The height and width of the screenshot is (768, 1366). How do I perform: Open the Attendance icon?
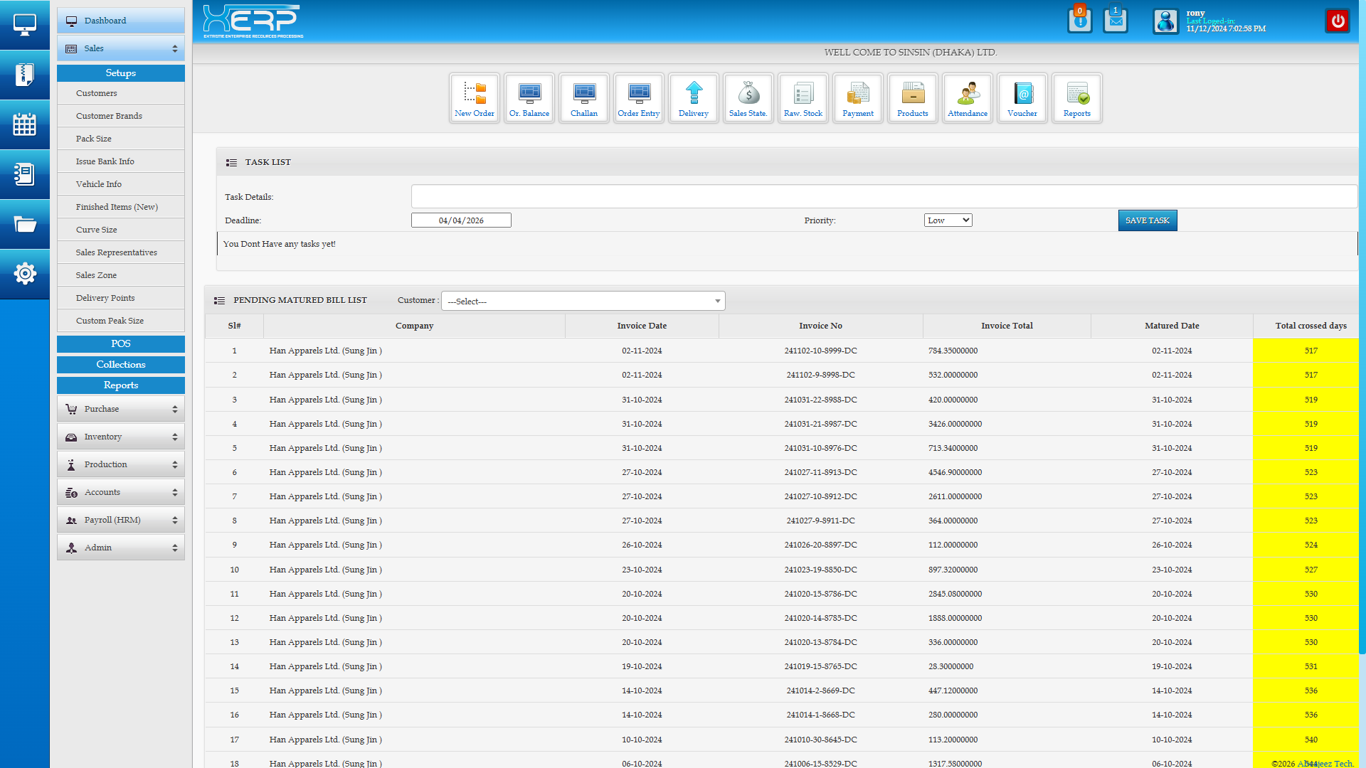967,98
